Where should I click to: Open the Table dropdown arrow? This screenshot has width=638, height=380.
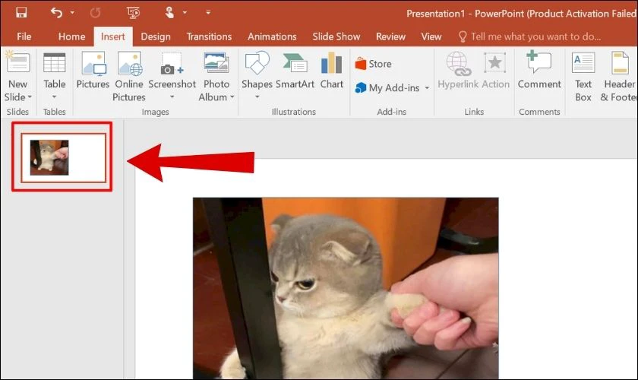coord(54,97)
